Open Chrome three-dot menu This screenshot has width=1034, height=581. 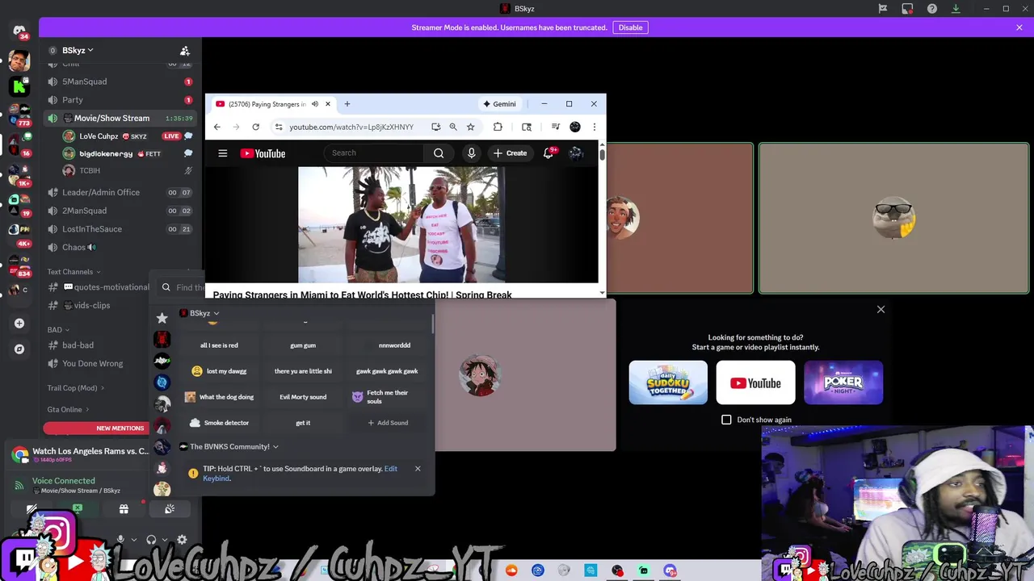pyautogui.click(x=594, y=127)
